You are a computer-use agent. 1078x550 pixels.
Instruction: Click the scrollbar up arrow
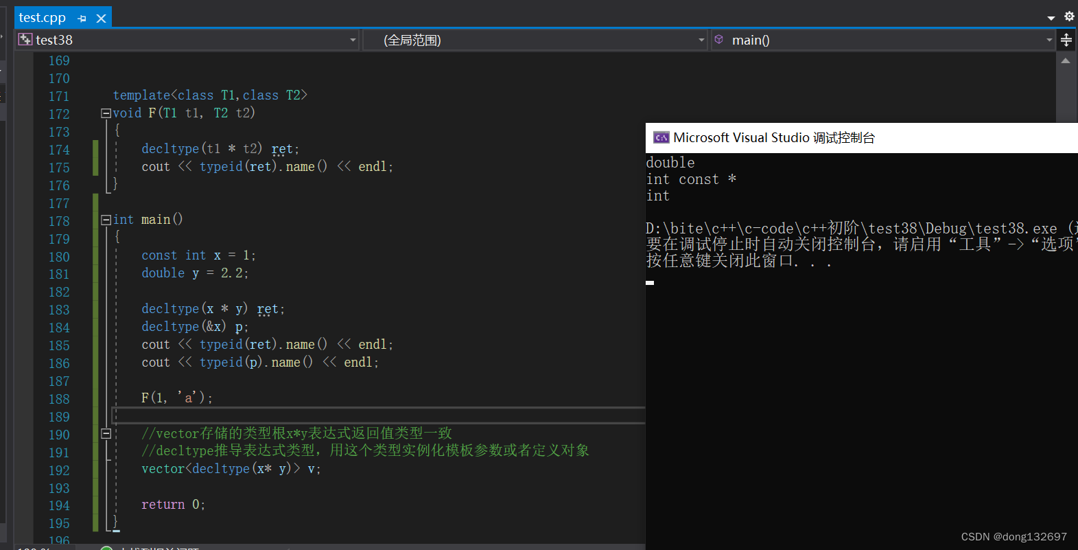tap(1066, 61)
